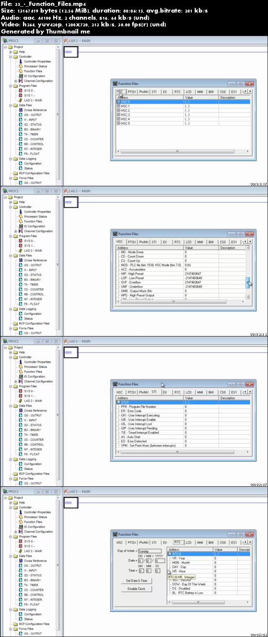
Task: Select 'DOW - Day Of The Week' row
Action: [x=209, y=584]
